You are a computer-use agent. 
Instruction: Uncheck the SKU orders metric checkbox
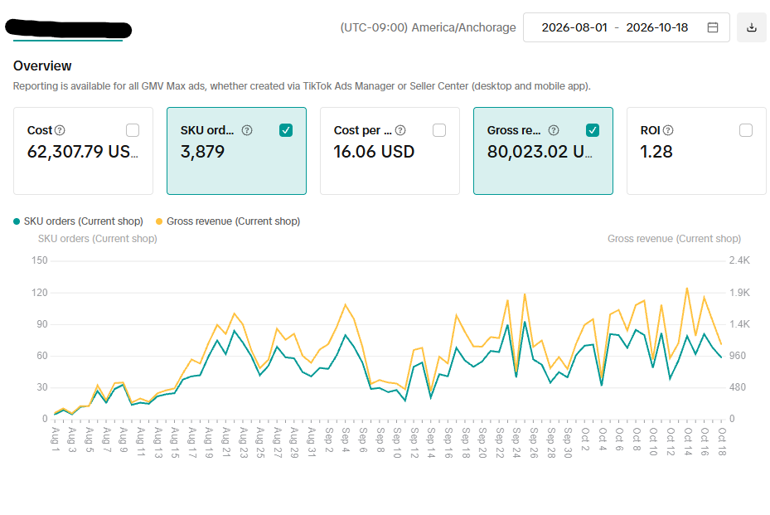(286, 130)
